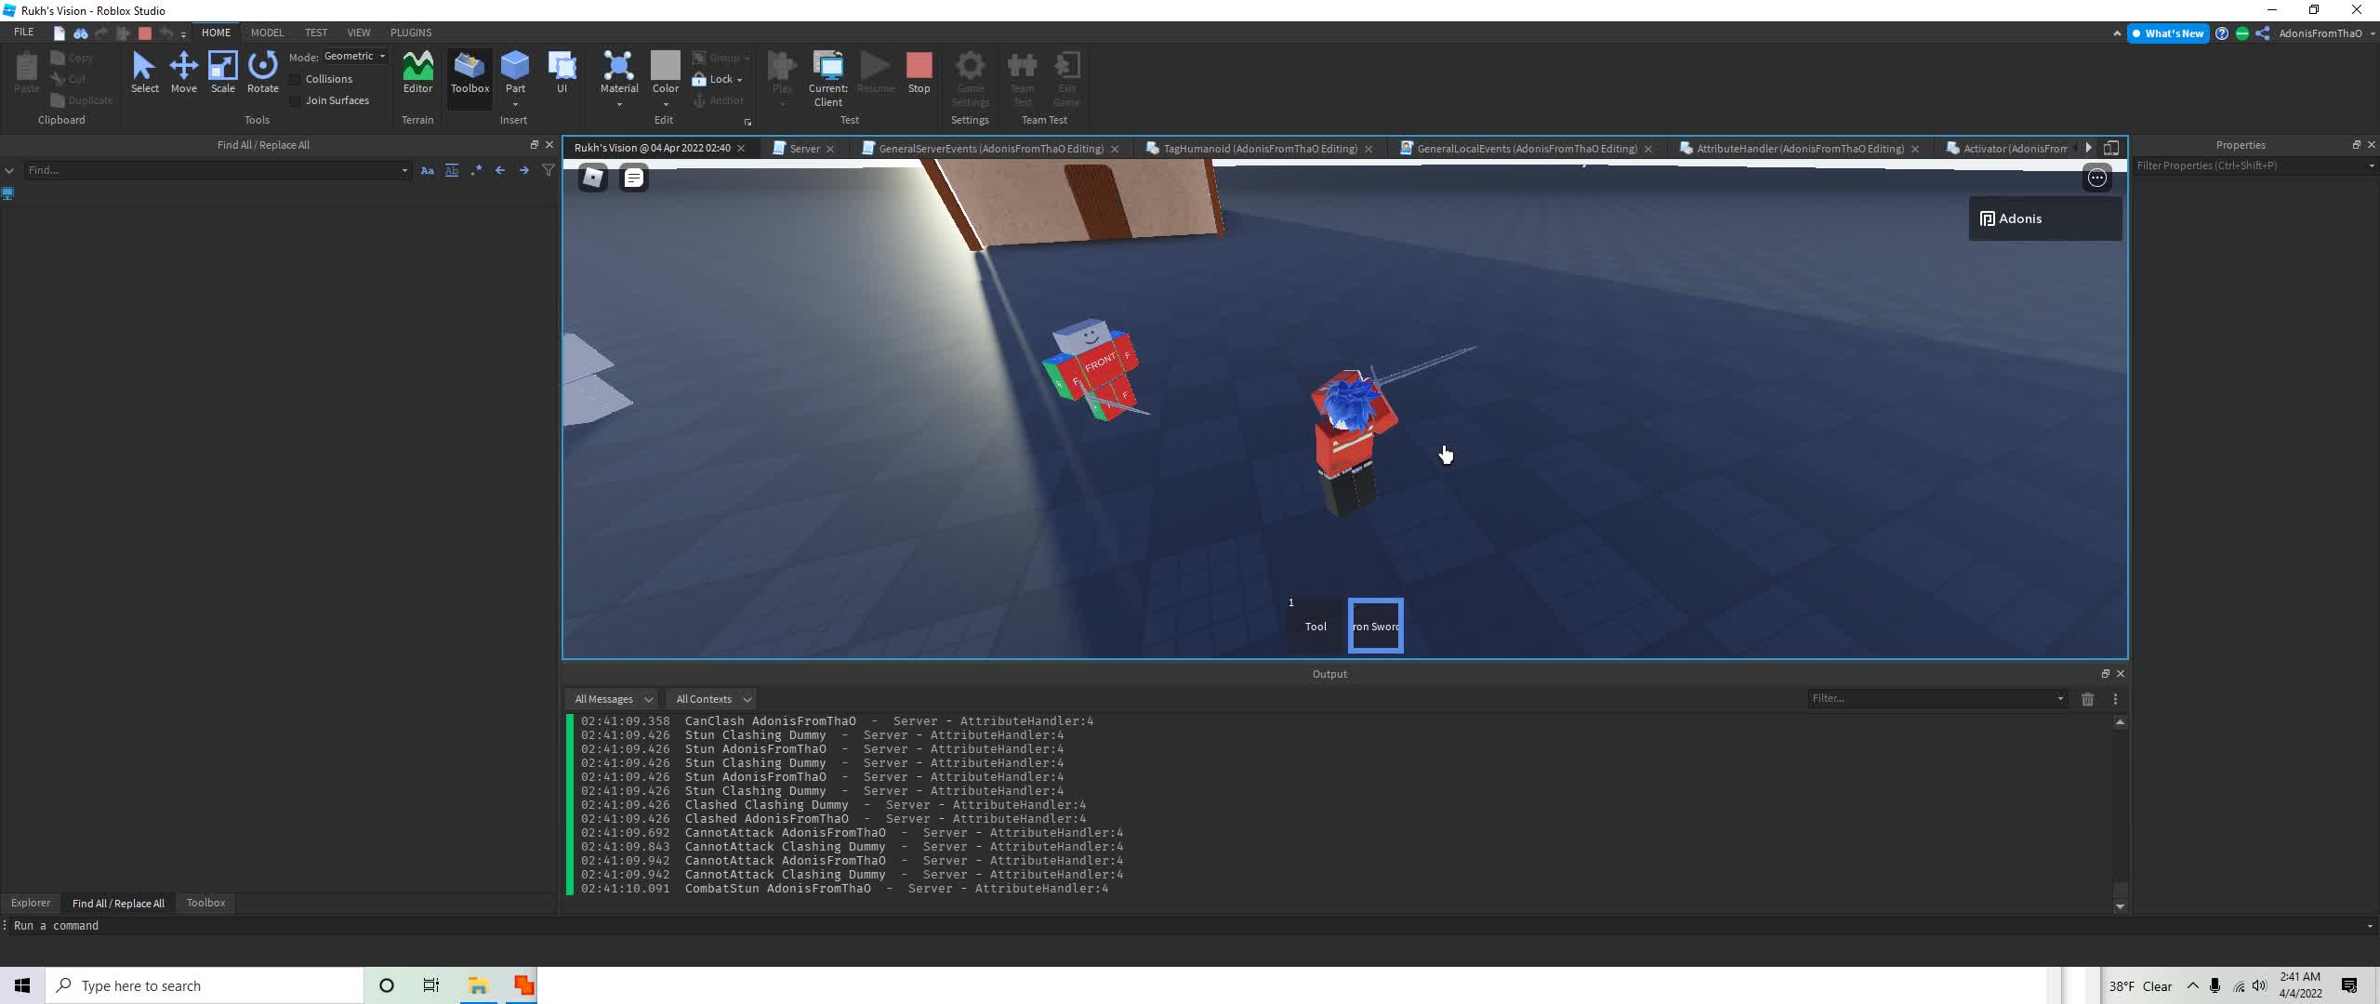Open the GeneralServerEvents script tab
This screenshot has width=2380, height=1004.
(x=989, y=149)
